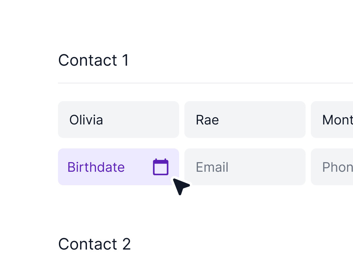Image resolution: width=353 pixels, height=264 pixels.
Task: Select the Birthdate label text
Action: (x=96, y=167)
